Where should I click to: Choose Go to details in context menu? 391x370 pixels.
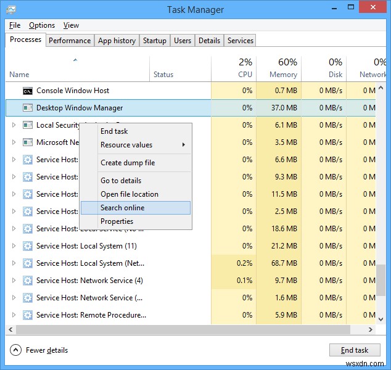coord(136,181)
